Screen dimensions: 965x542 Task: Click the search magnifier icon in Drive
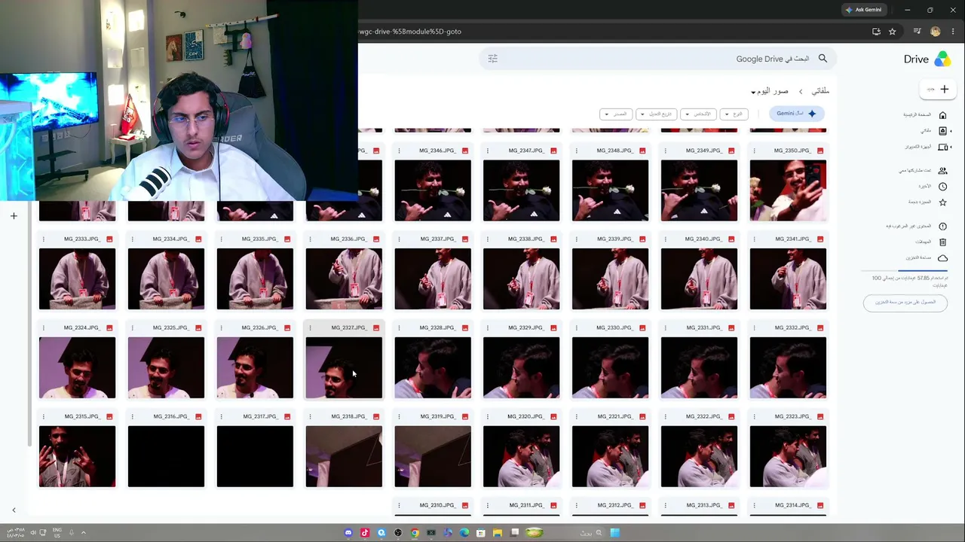tap(823, 59)
